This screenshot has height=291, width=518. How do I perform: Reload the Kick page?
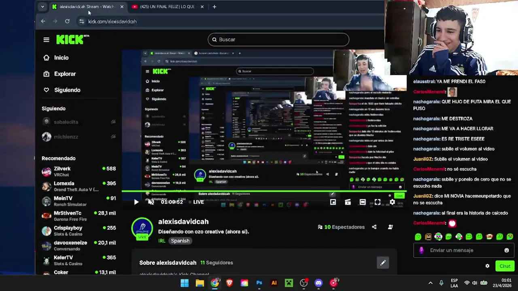[x=67, y=21]
